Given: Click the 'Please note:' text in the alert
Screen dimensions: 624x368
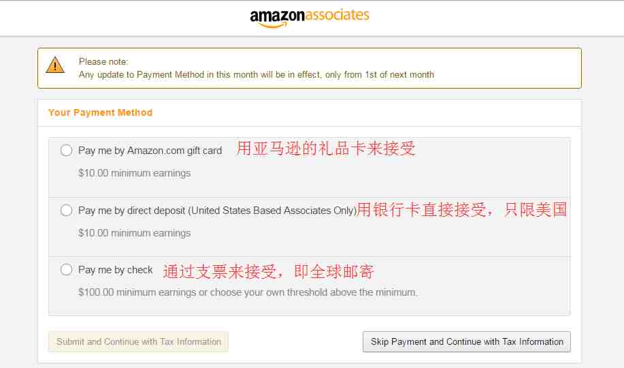Looking at the screenshot, I should (103, 62).
